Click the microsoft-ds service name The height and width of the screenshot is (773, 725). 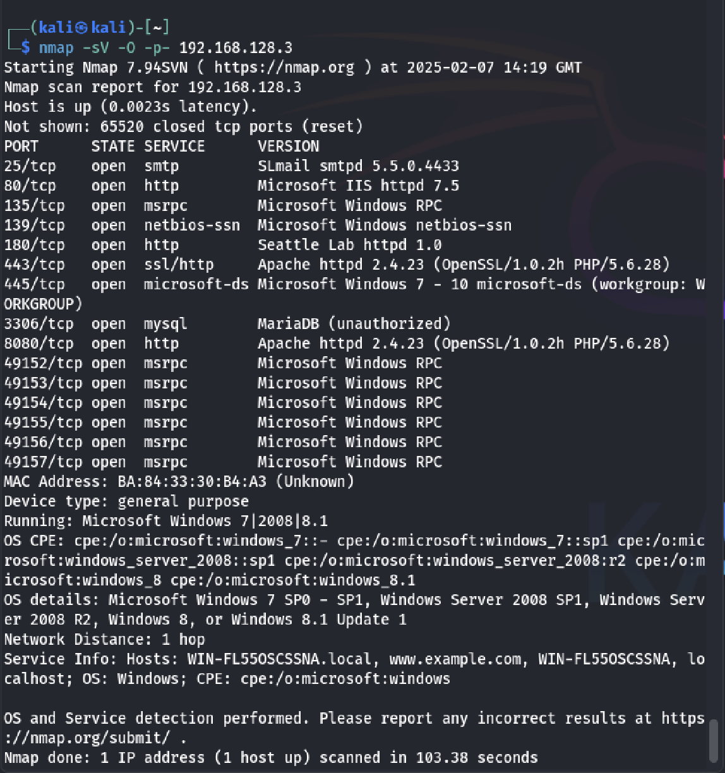tap(196, 284)
